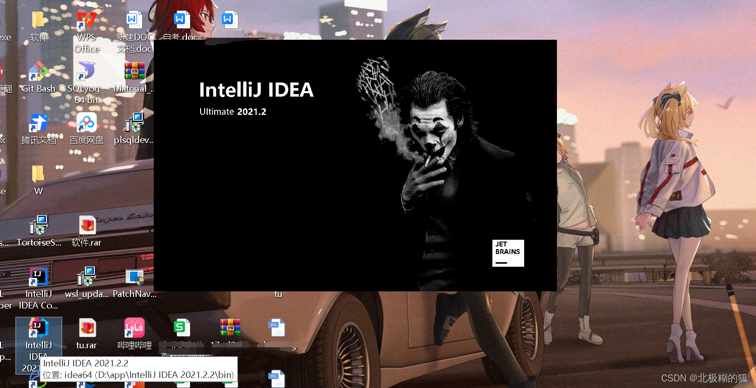Screen dimensions: 756x388
Task: Select the 软件.rar archive
Action: (x=87, y=231)
